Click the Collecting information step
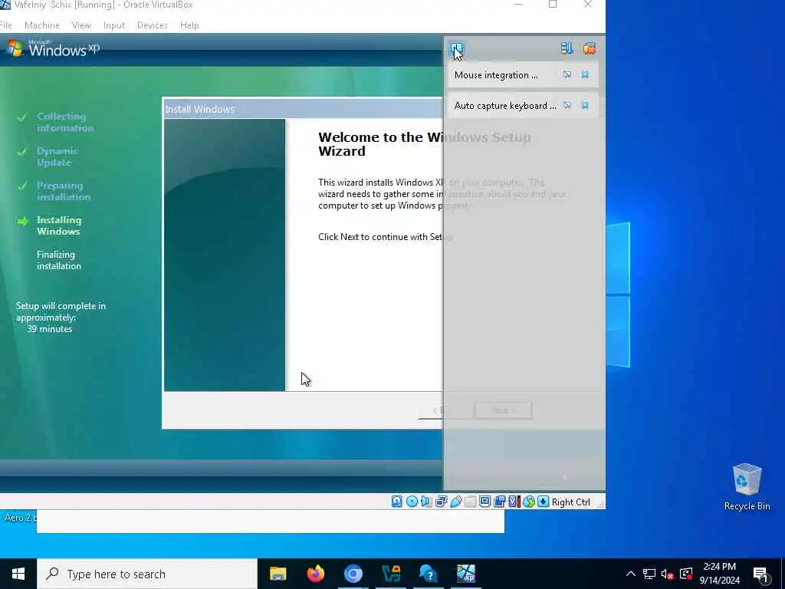The image size is (785, 589). point(64,122)
